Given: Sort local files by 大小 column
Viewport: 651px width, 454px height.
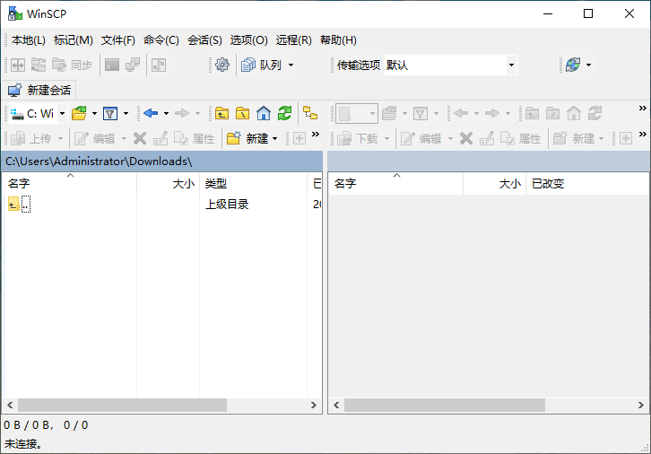Looking at the screenshot, I should (169, 184).
